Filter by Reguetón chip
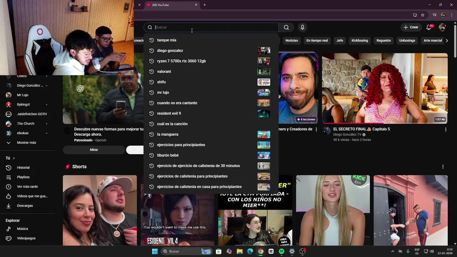Screen dimensions: 457x257 tap(384, 40)
